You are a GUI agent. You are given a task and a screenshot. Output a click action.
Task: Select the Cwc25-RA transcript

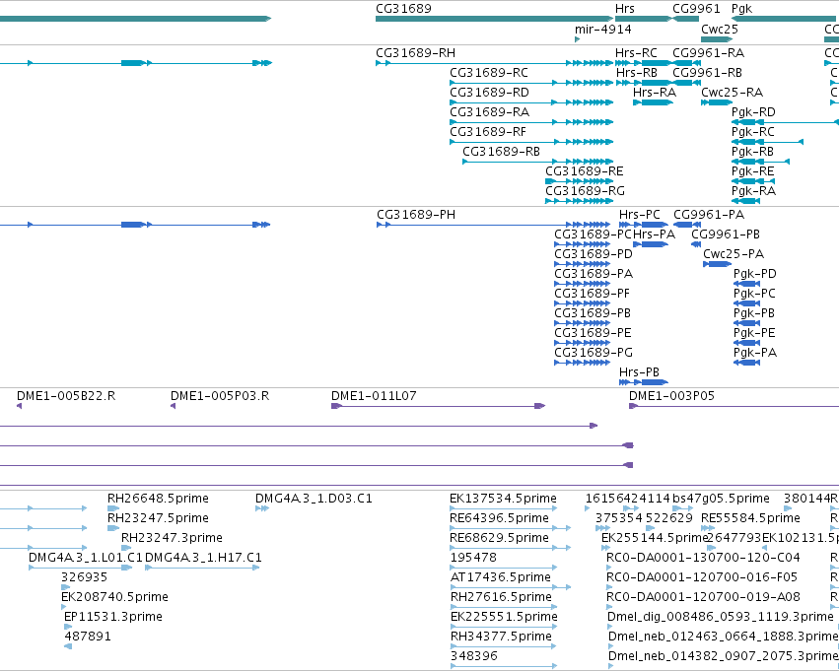coord(717,102)
